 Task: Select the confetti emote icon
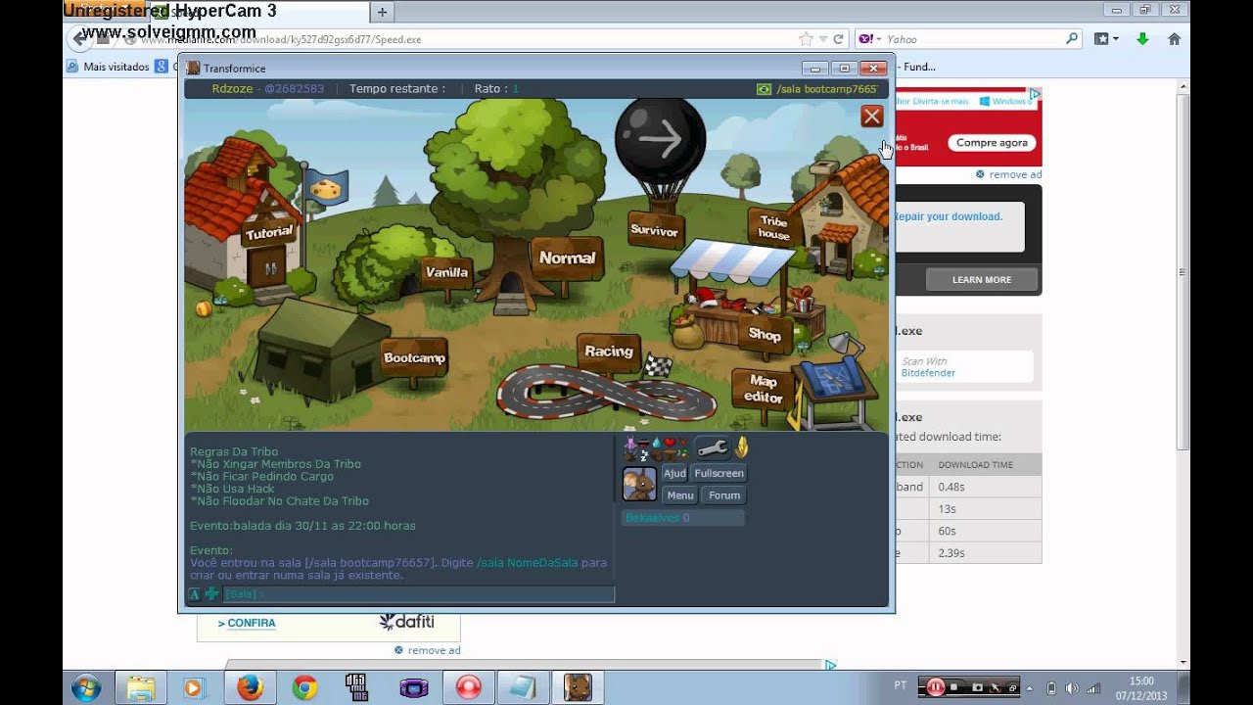click(x=683, y=454)
